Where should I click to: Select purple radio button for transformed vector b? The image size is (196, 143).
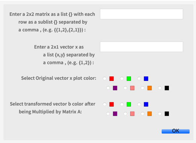[108, 113]
